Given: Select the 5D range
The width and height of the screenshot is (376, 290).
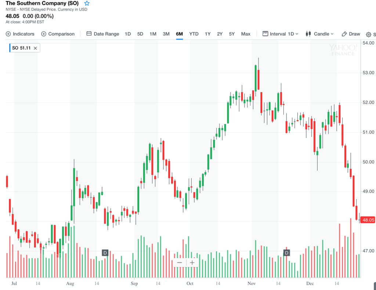Looking at the screenshot, I should point(140,34).
